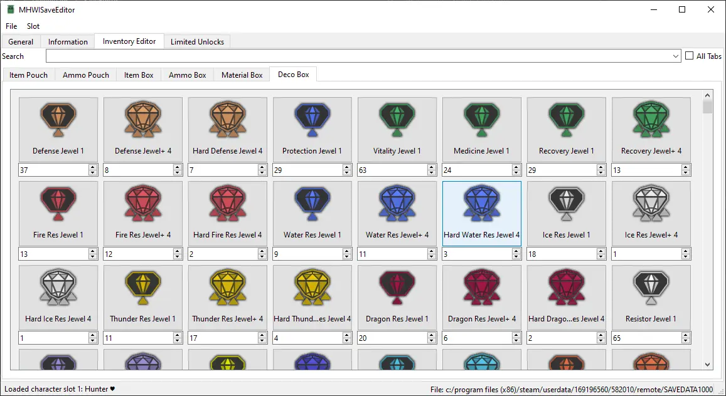Select the Fire Res Jewel+ 4 icon
Image resolution: width=726 pixels, height=396 pixels.
143,203
